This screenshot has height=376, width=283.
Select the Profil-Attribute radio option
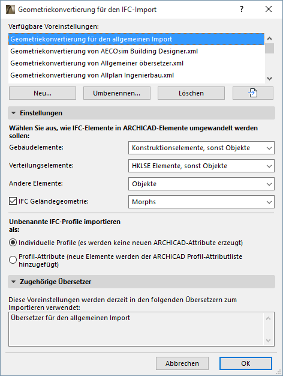pos(13,260)
